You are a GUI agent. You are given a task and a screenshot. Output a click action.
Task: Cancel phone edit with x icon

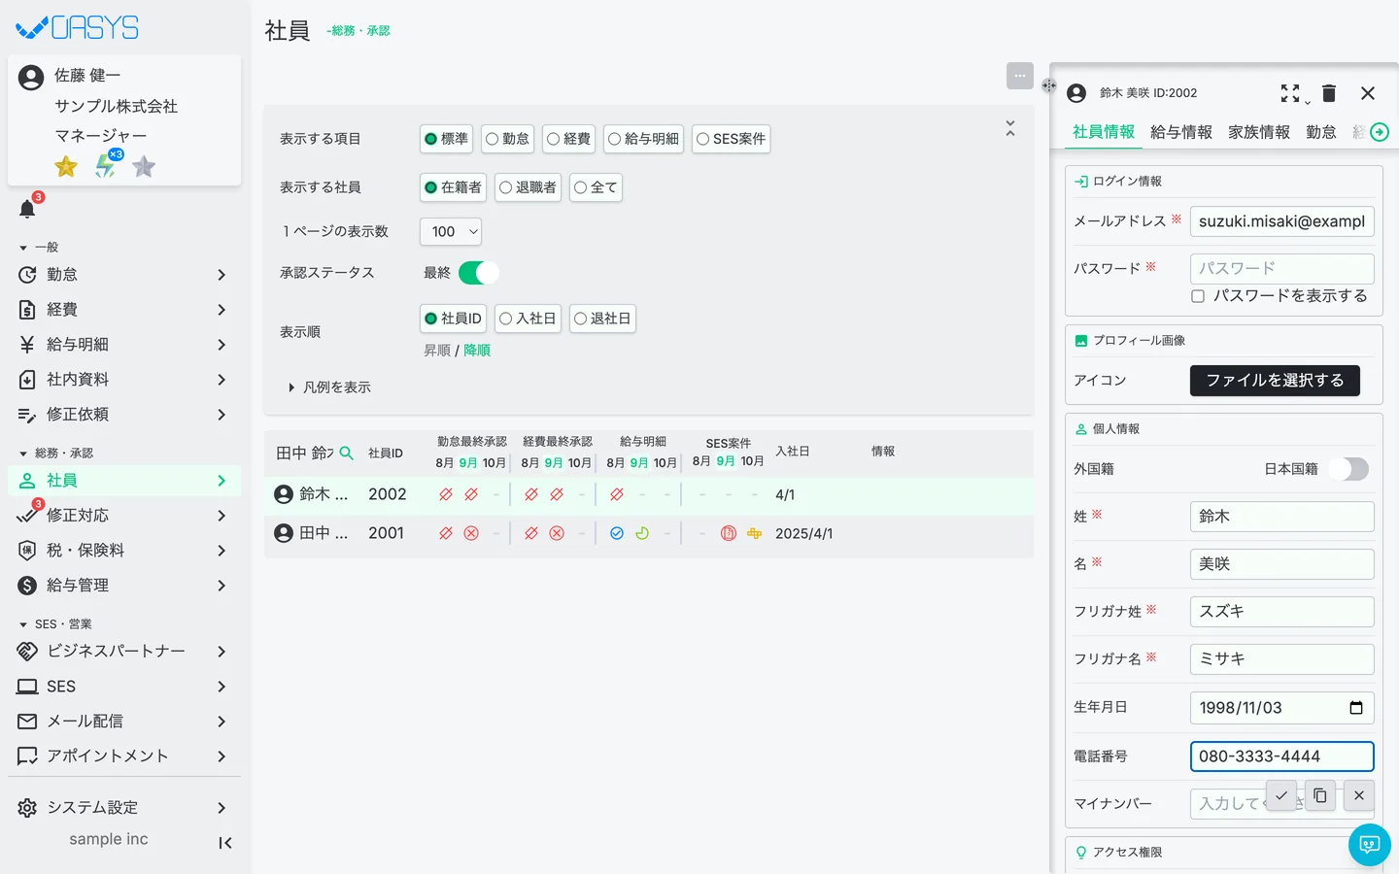tap(1359, 795)
